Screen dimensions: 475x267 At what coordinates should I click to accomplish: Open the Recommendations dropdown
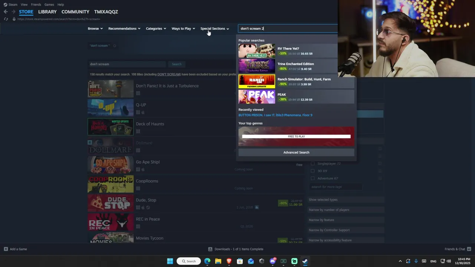click(x=124, y=29)
